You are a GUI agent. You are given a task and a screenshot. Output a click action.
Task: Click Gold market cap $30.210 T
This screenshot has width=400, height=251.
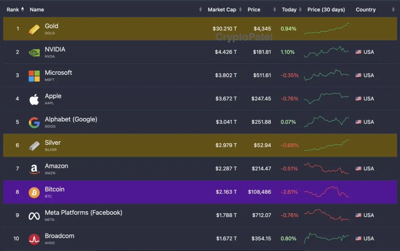225,29
